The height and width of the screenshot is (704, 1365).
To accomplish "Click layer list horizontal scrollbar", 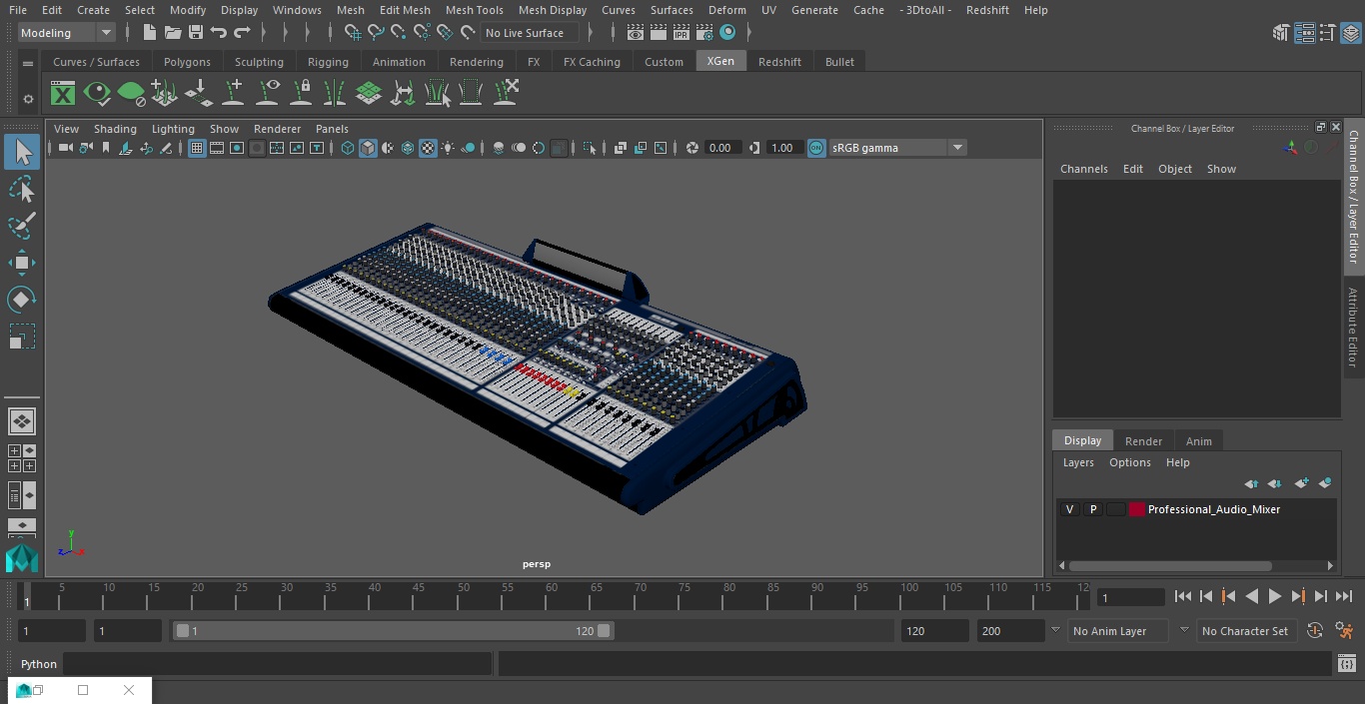I will pos(1170,565).
